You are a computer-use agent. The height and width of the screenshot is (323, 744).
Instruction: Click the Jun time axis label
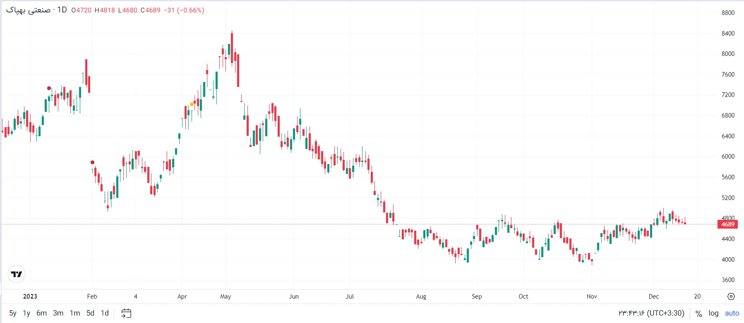point(294,296)
